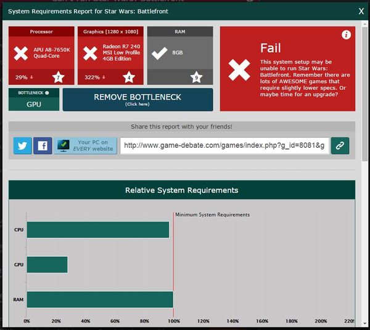Click the CPU axis label
The width and height of the screenshot is (370, 330).
click(x=19, y=230)
